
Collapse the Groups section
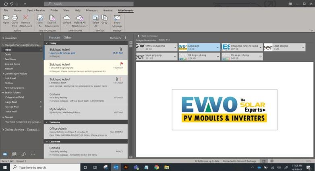point(3,117)
